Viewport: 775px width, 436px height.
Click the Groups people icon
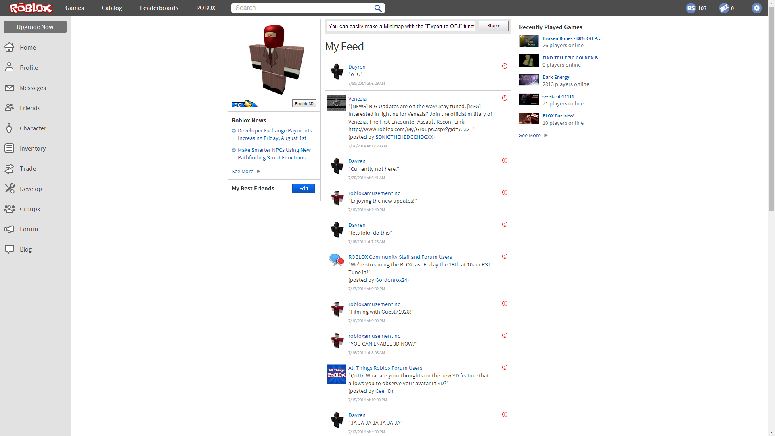[9, 209]
